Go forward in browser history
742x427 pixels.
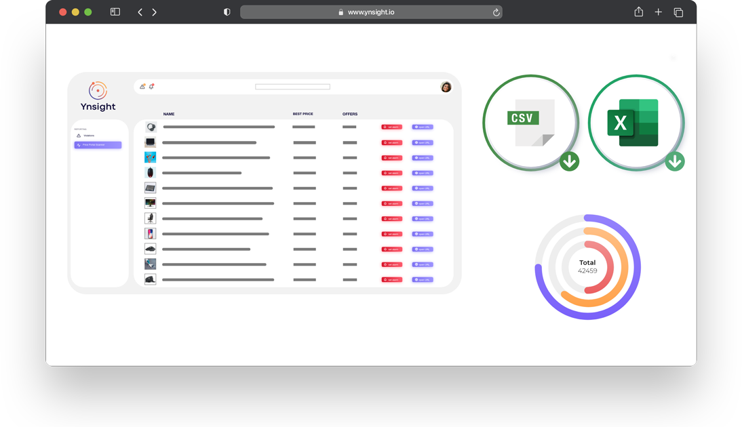(x=154, y=12)
